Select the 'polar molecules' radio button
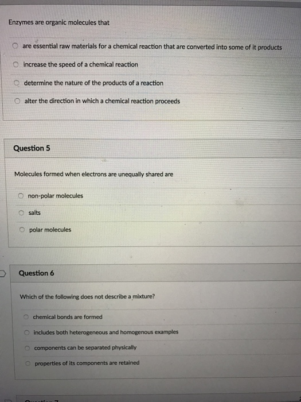301x402 pixels. [22, 230]
